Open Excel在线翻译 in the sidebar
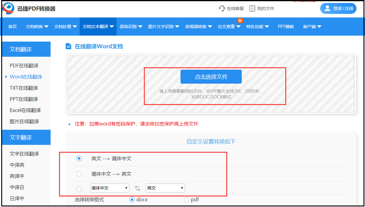Viewport: 365px width, 207px height. tap(25, 110)
